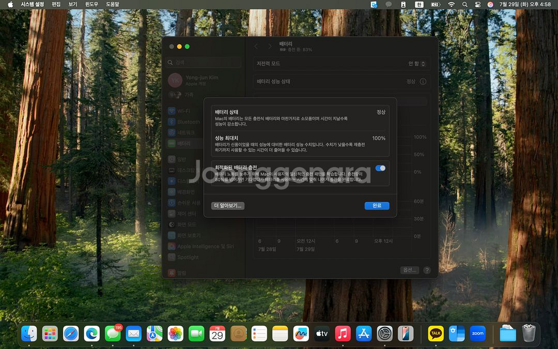Select 제어 센터 in the settings sidebar
The image size is (558, 349).
click(204, 214)
